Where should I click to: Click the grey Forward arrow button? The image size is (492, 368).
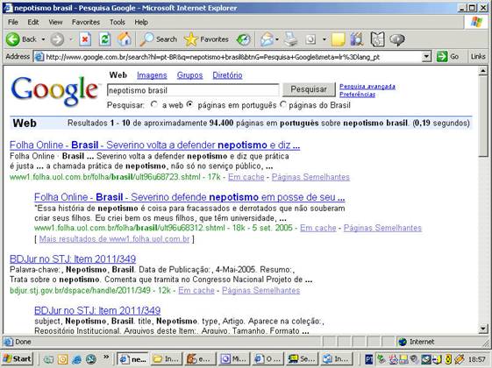(x=57, y=39)
